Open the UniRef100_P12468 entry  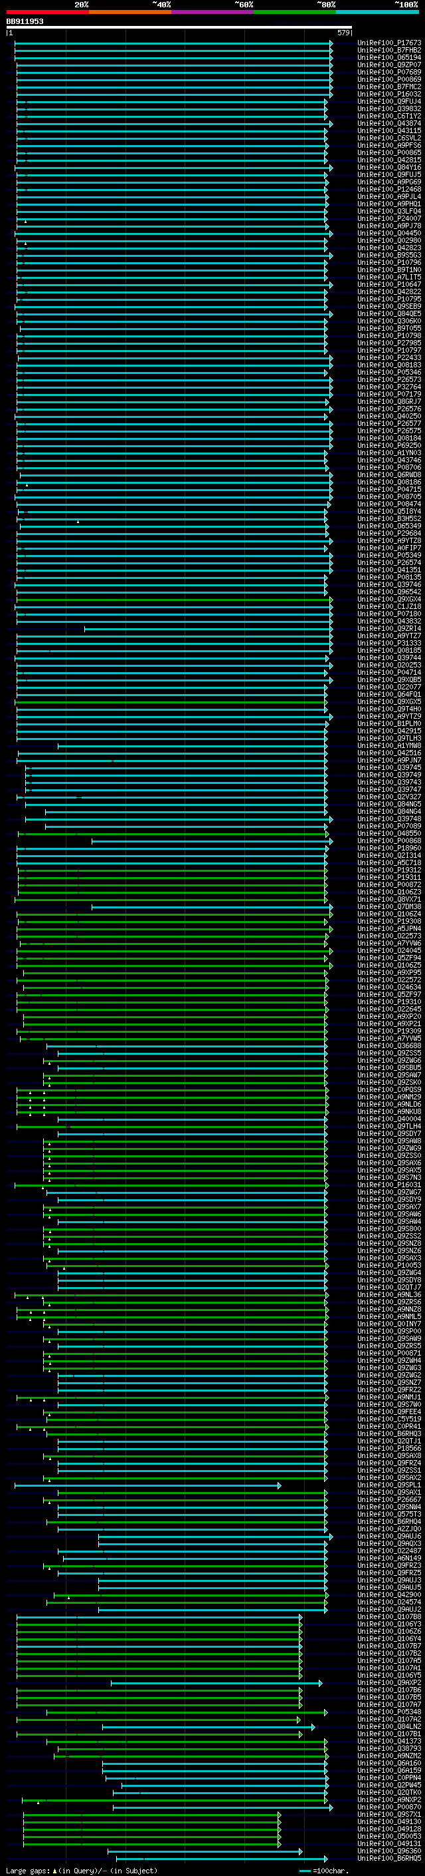[388, 190]
